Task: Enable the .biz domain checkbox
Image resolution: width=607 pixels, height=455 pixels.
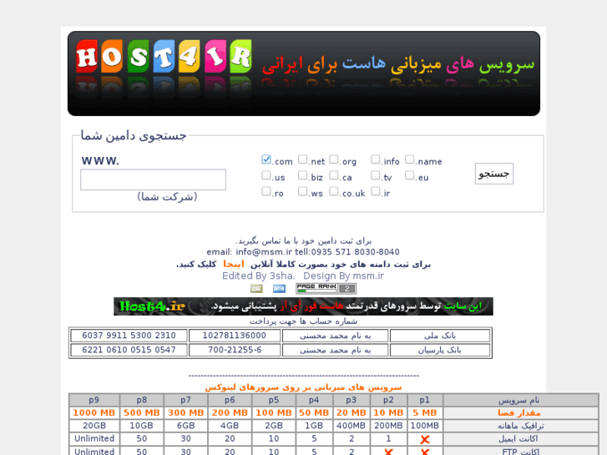Action: tap(303, 175)
